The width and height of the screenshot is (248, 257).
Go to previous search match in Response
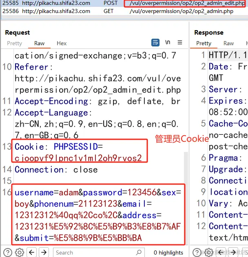click(221, 252)
